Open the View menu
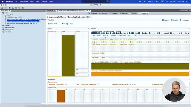The width and height of the screenshot is (191, 107). tap(32, 1)
